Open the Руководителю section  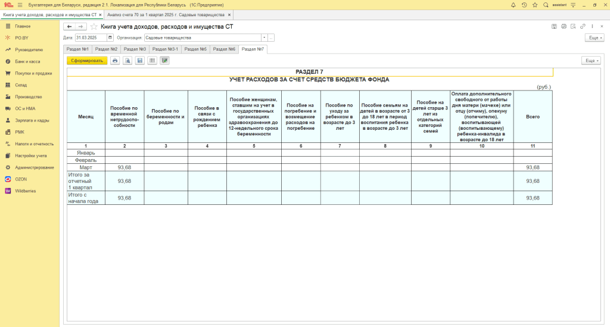point(30,50)
